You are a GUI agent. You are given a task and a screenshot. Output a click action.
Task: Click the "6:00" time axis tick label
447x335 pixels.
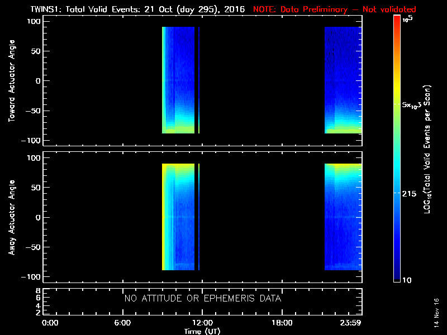(x=122, y=323)
